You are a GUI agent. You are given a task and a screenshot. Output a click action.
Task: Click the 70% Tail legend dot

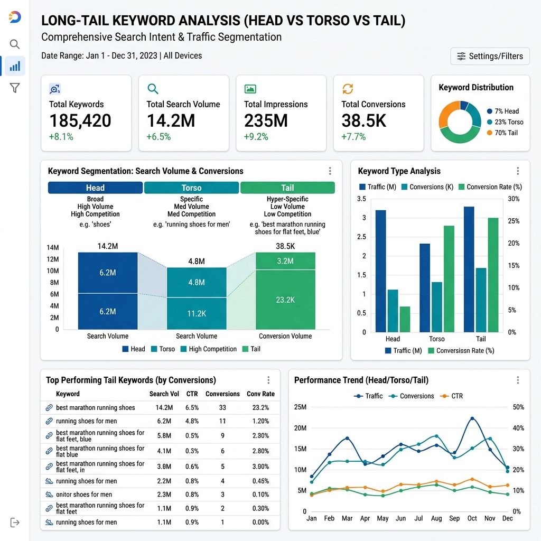pyautogui.click(x=490, y=133)
